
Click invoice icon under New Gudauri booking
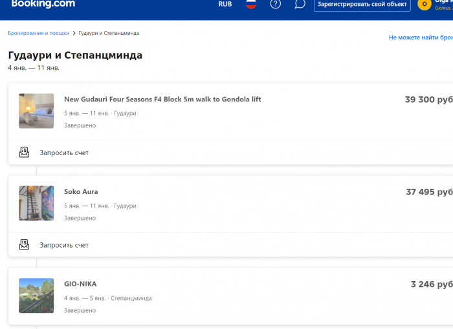25,153
